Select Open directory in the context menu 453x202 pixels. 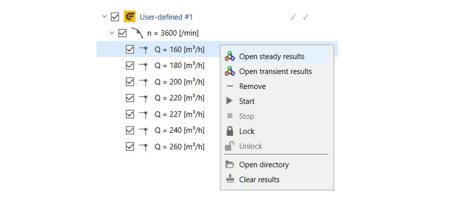tap(277, 164)
